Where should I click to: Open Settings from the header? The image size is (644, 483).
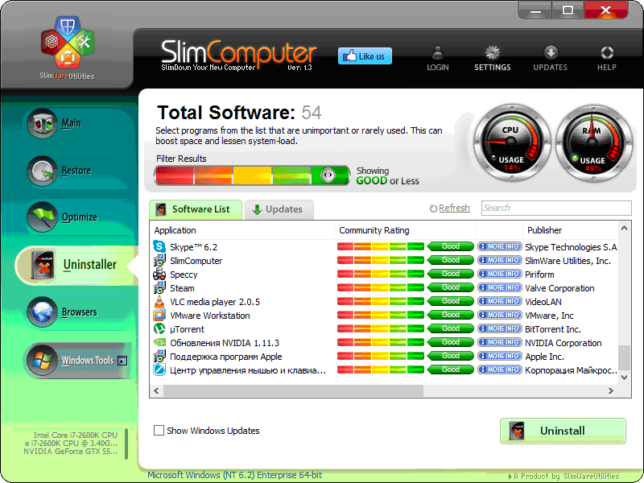point(492,58)
